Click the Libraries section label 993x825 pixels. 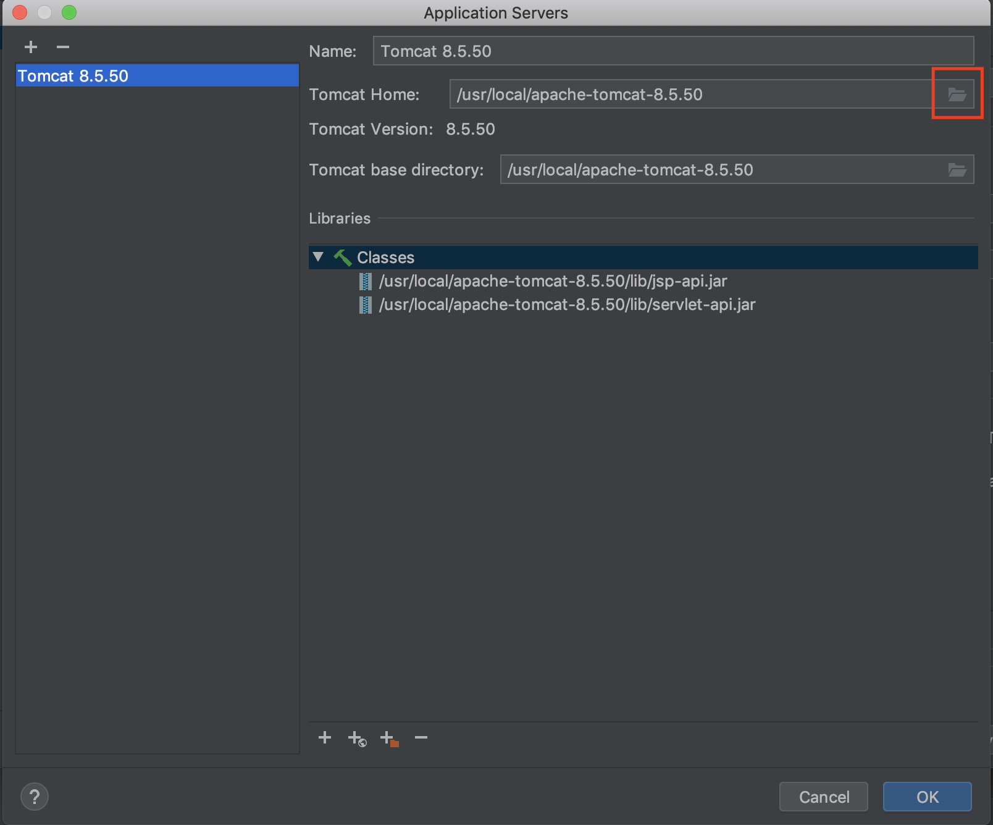(x=340, y=218)
